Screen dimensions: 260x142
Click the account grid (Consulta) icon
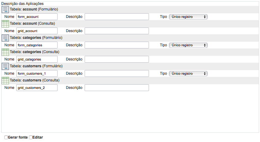point(5,24)
